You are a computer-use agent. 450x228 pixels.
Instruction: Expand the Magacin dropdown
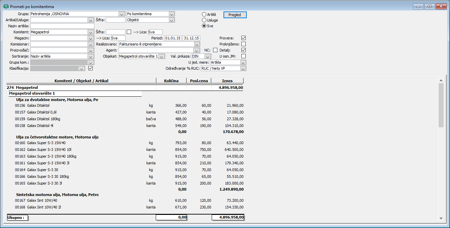coord(91,38)
